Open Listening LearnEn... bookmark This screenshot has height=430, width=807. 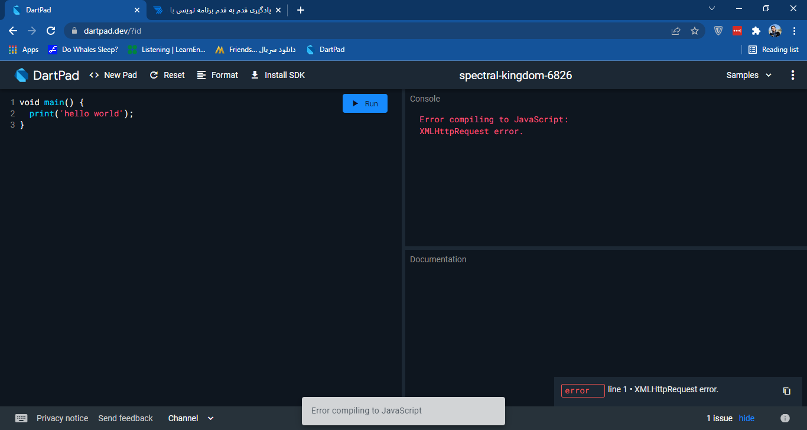pyautogui.click(x=167, y=50)
